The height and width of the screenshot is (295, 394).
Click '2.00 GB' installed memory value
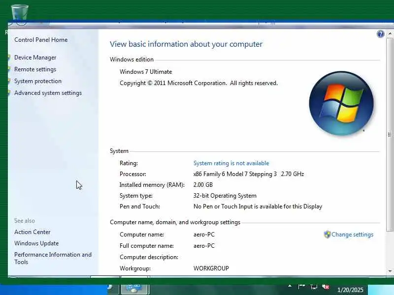pos(203,185)
